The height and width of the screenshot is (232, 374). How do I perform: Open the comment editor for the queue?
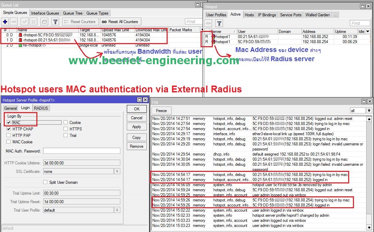pyautogui.click(x=44, y=22)
